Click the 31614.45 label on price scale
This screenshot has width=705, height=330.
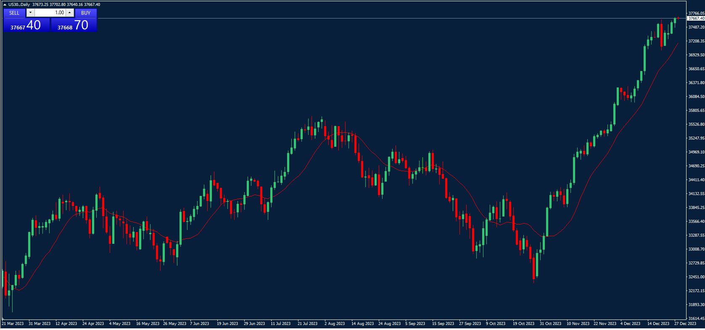coord(696,319)
